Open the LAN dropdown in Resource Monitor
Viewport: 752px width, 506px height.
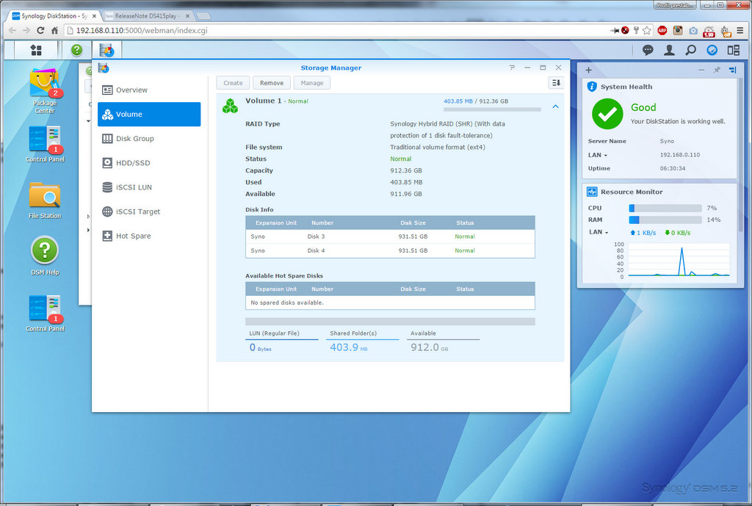pos(599,232)
